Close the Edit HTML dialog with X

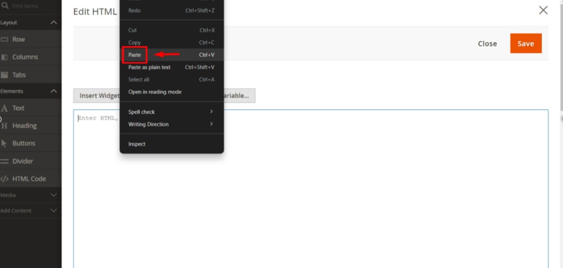tap(543, 10)
